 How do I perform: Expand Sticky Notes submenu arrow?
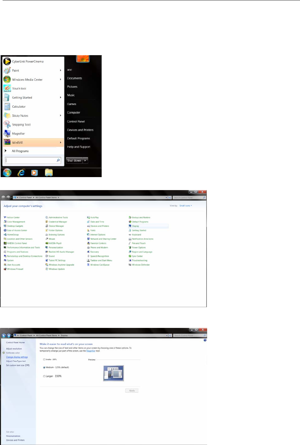coord(61,115)
